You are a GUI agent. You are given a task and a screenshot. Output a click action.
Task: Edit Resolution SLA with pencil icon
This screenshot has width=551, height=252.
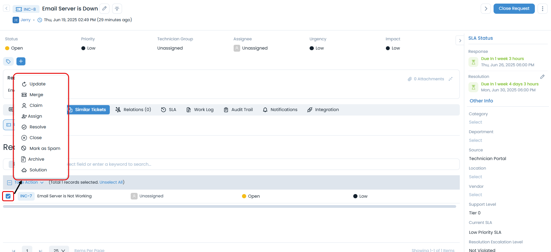coord(542,77)
